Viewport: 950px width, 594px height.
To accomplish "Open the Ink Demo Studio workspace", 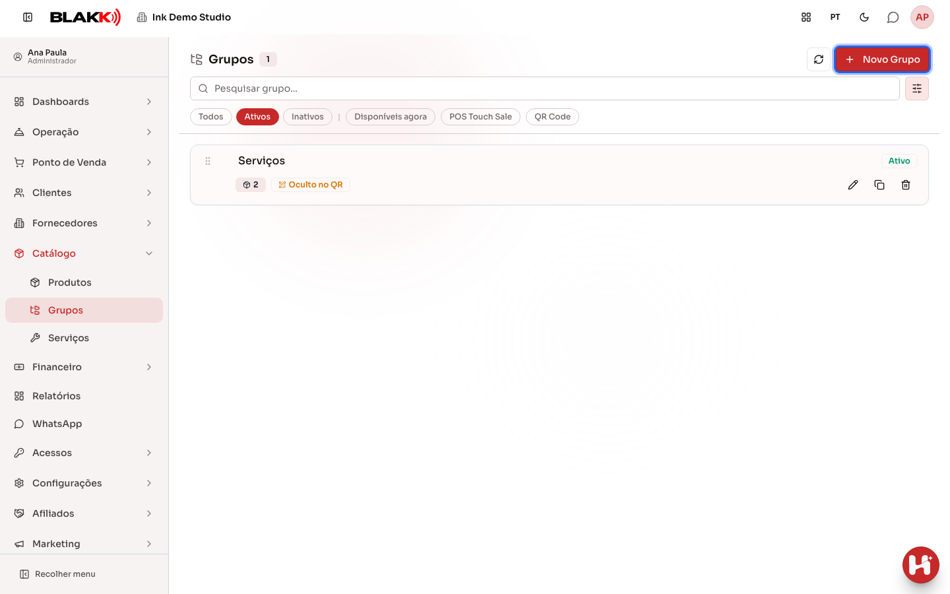I will [184, 17].
